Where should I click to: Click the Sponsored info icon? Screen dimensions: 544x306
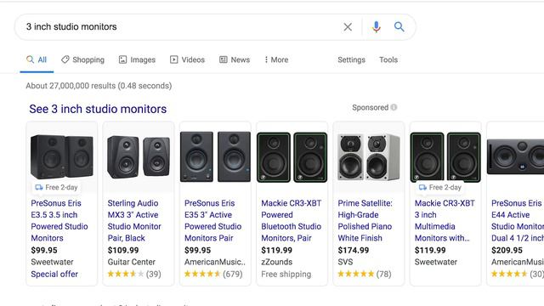(x=394, y=107)
